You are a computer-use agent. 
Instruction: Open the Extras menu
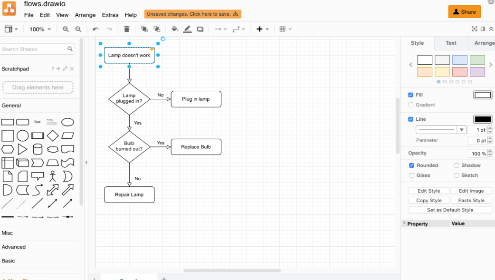[110, 15]
